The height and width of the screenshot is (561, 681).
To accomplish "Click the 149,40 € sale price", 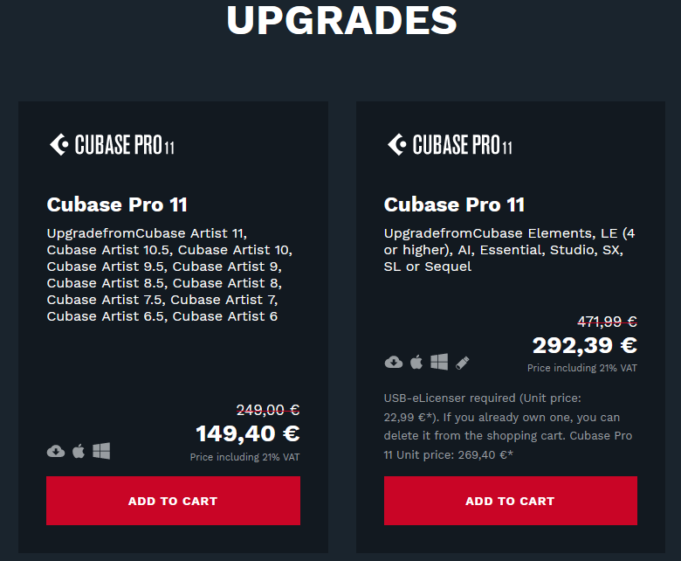I will click(x=247, y=433).
